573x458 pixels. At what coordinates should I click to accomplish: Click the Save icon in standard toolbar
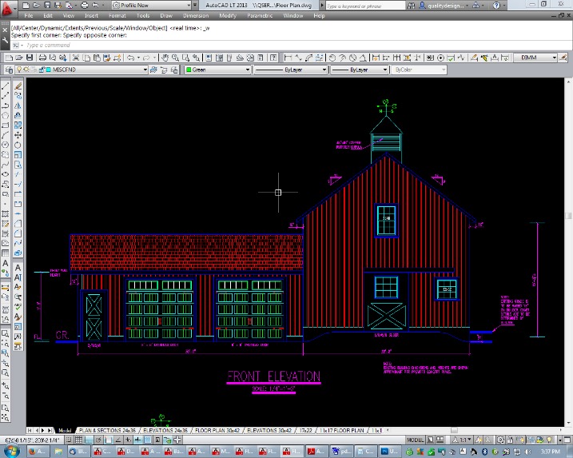coord(30,58)
